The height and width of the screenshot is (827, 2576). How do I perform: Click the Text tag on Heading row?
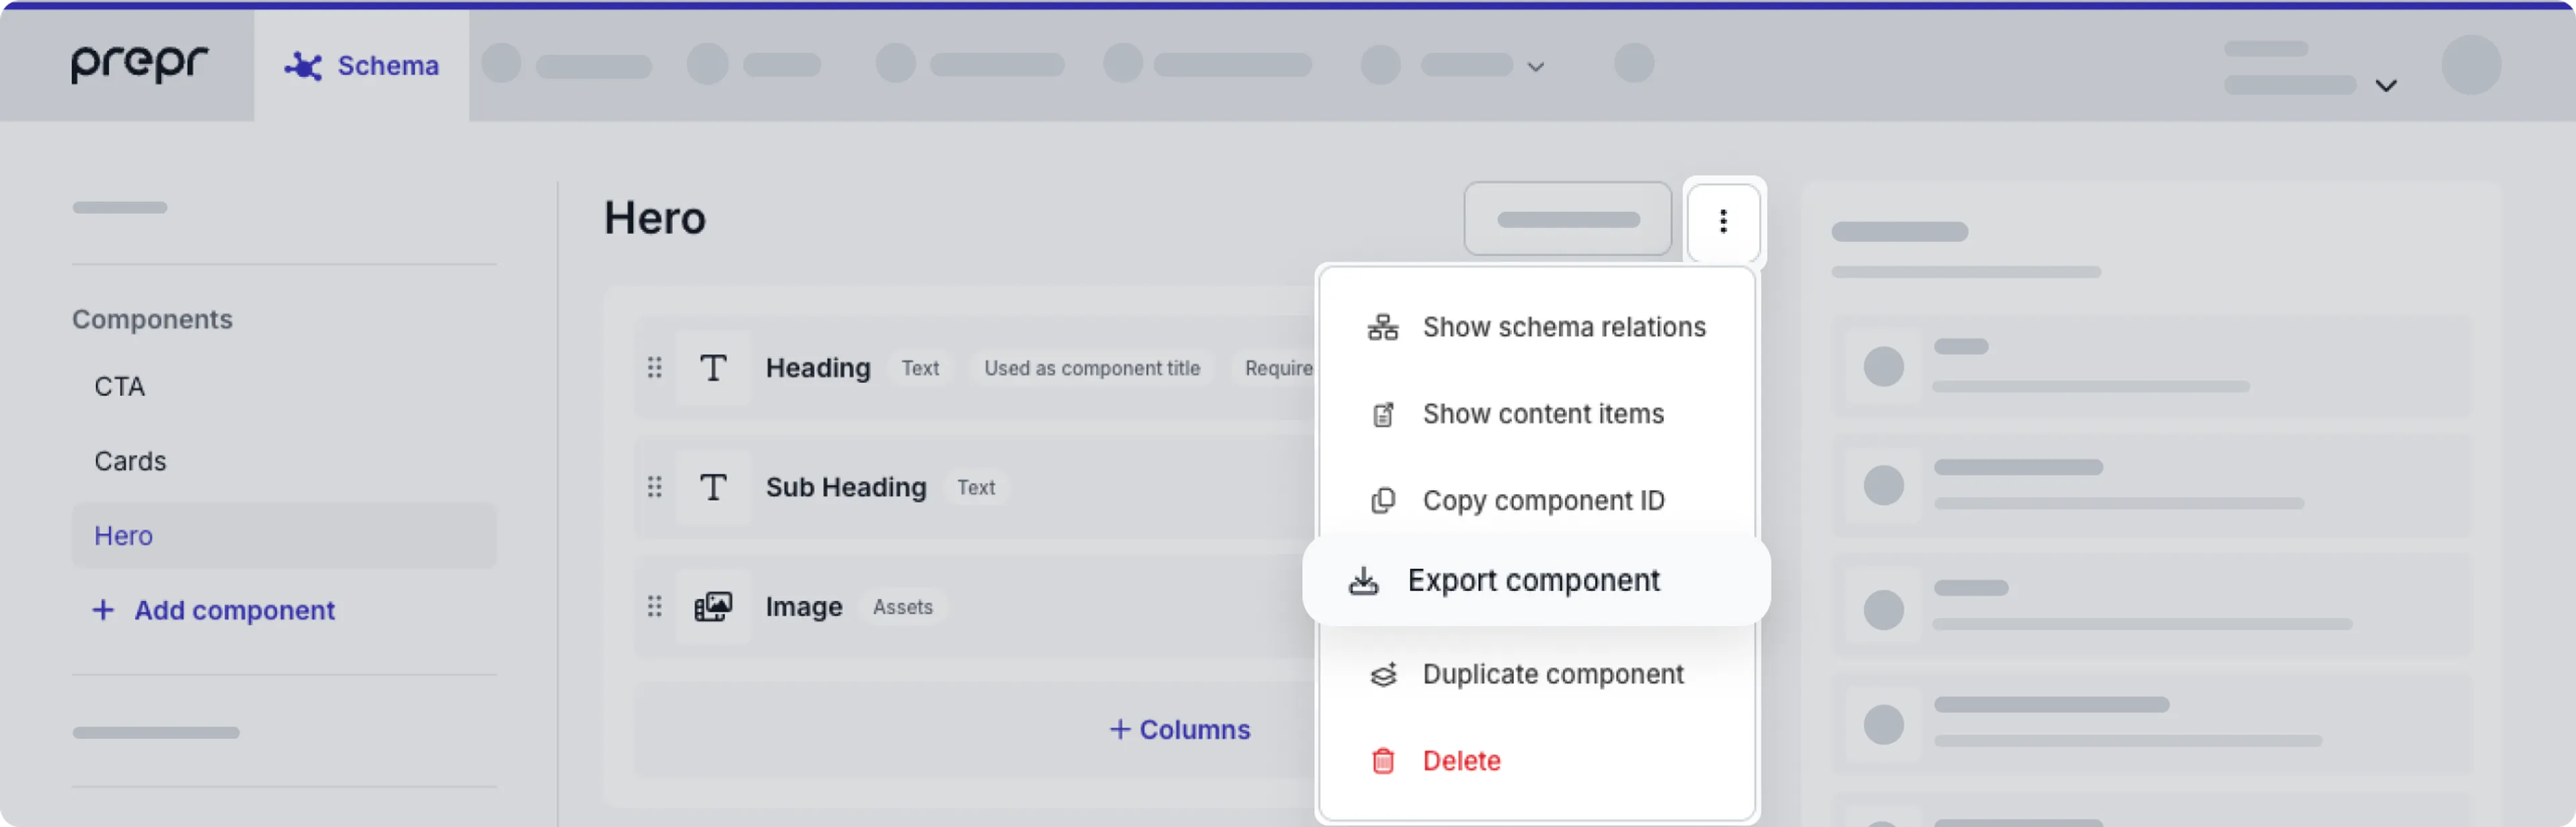point(920,368)
